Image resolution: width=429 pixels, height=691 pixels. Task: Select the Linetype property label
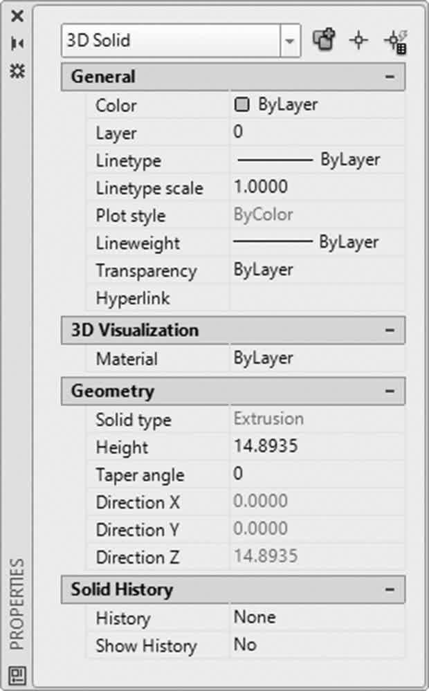tap(128, 161)
